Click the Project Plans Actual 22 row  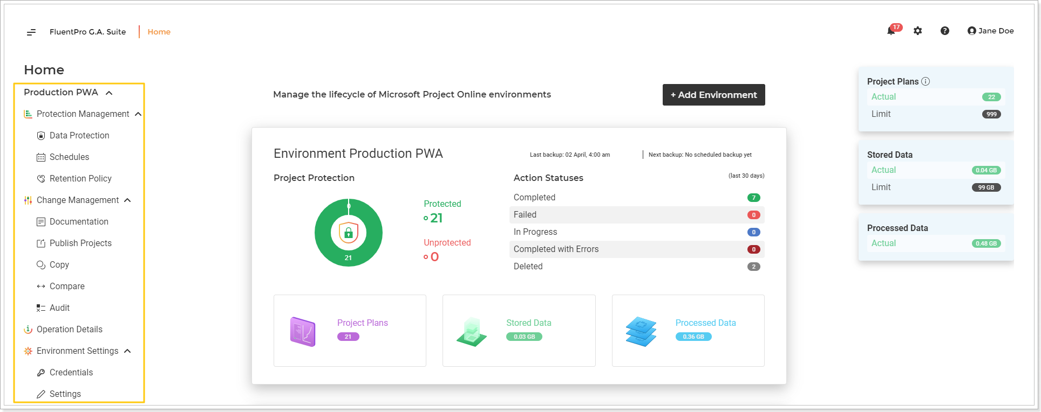tap(936, 97)
